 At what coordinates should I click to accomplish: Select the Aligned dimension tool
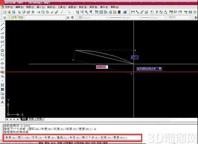pyautogui.click(x=137, y=12)
